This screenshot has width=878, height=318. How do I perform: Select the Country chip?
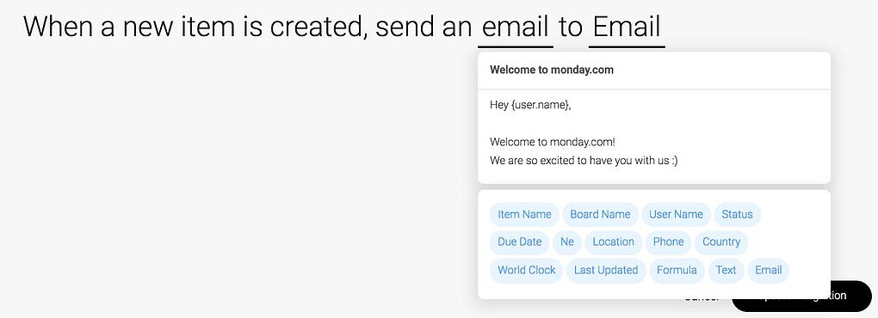click(721, 242)
